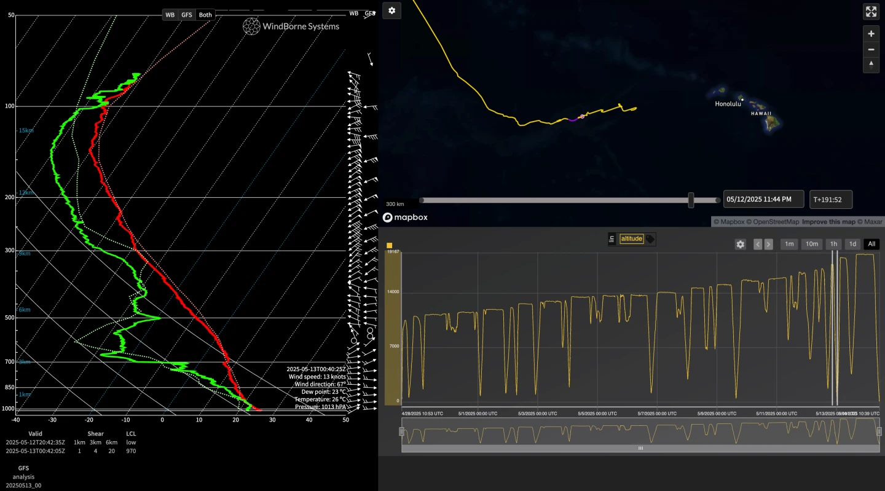The image size is (885, 491).
Task: Click the tag icon beside altitude
Action: 650,239
